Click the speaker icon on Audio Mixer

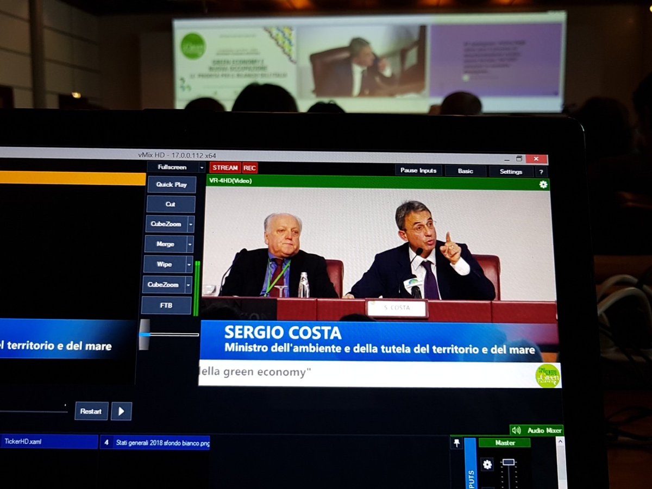coord(516,430)
